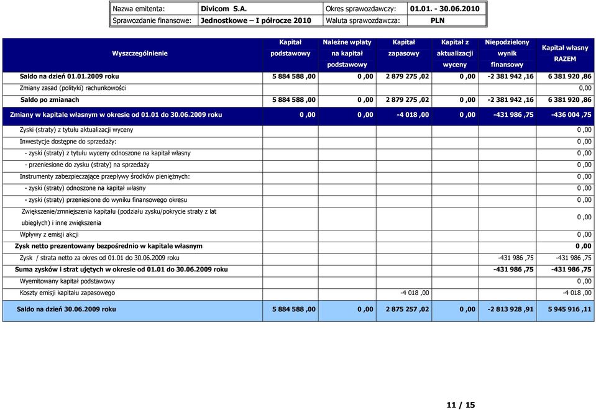Select 'Saldo na dzień 30.06.2009 roku' row
Screen dimensions: 596x410
298,311
